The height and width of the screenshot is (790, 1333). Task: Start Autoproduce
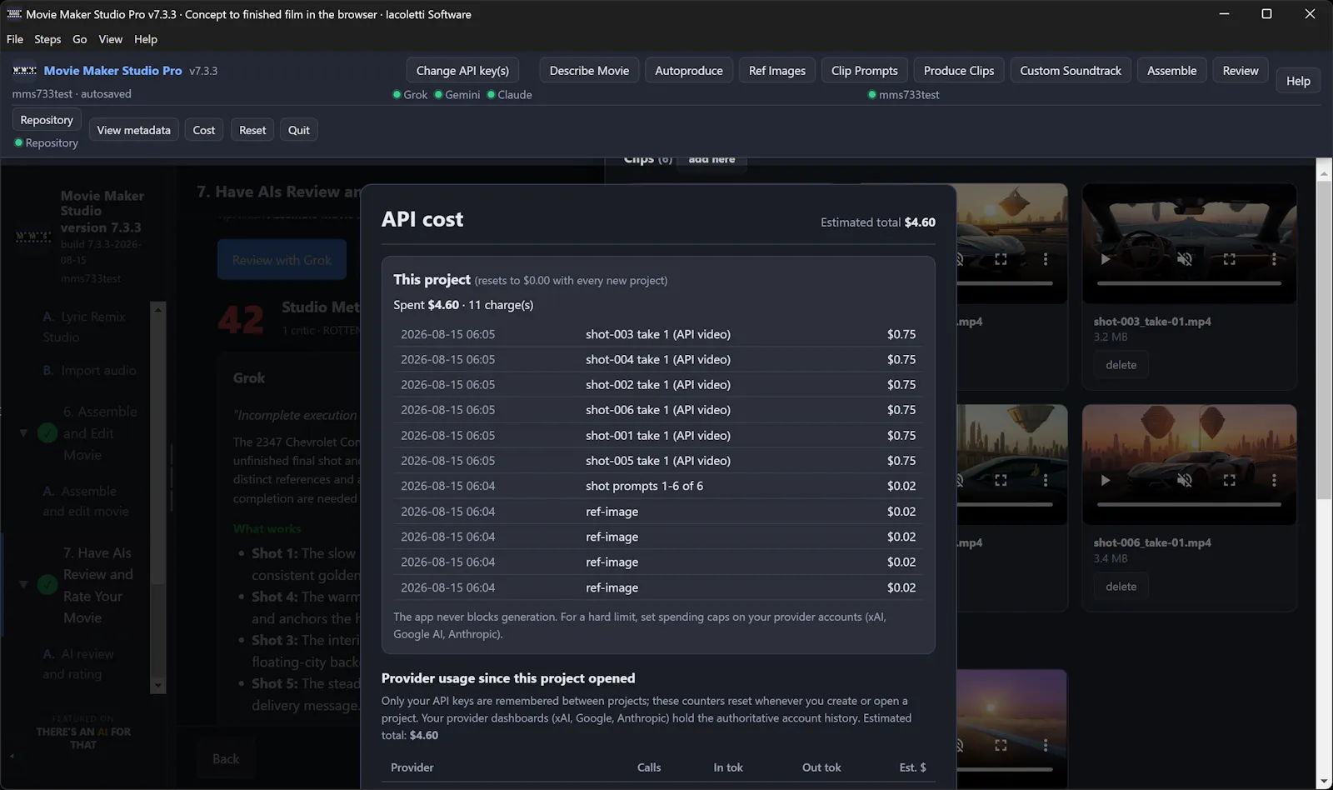pyautogui.click(x=689, y=71)
